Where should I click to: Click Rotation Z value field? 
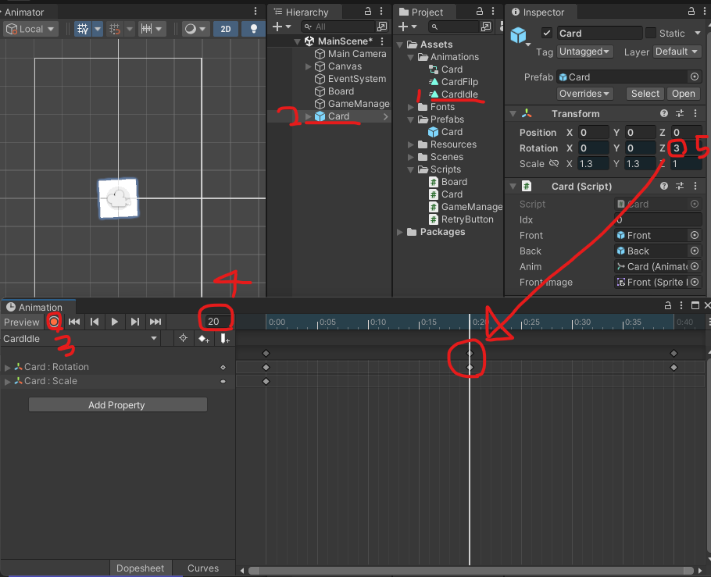click(x=686, y=148)
